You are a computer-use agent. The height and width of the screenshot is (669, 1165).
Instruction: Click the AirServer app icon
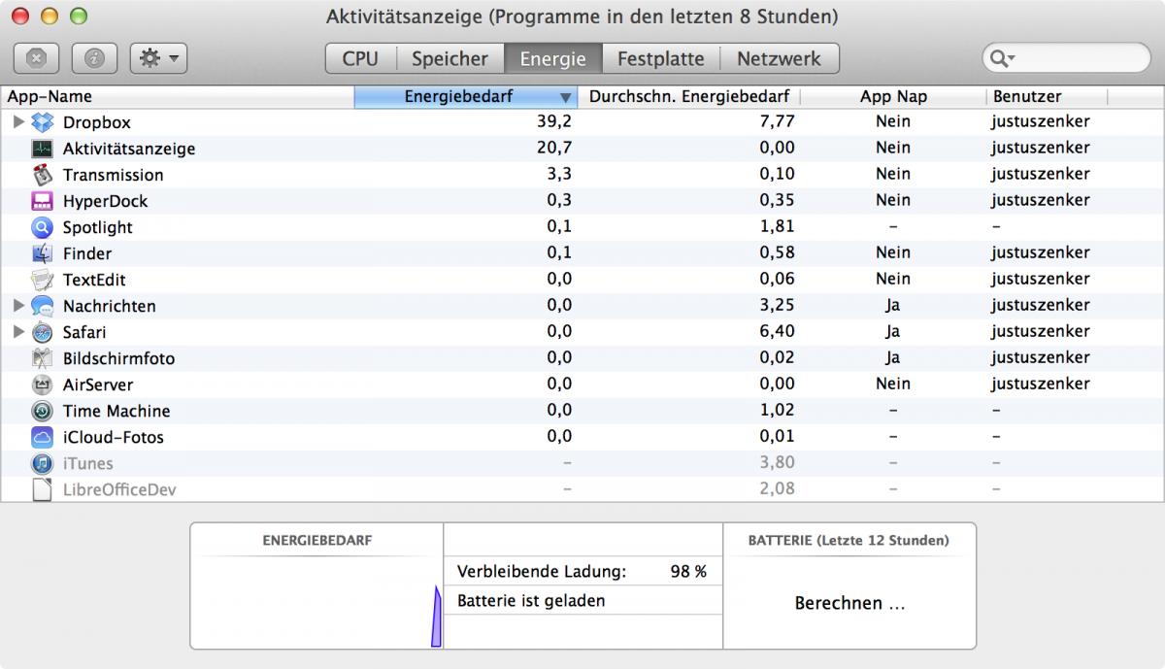point(42,385)
